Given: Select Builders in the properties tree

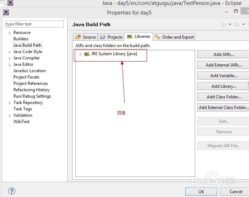Looking at the screenshot, I should (21, 39).
